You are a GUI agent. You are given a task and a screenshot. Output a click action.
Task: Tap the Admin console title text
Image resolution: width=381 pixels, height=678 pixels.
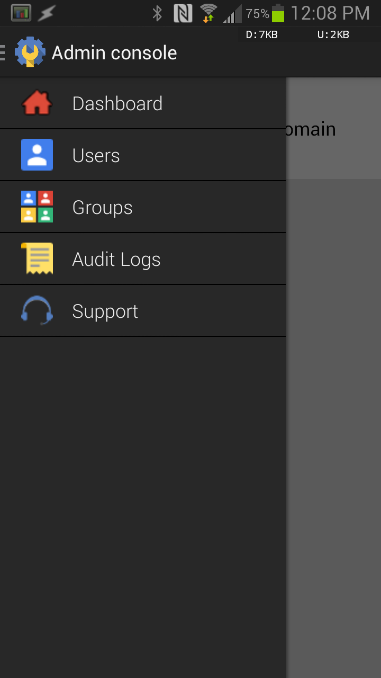point(114,53)
